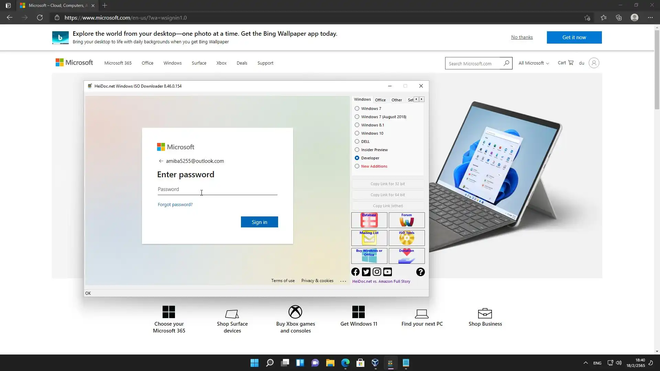Choose the New Additions radio button

tap(357, 166)
